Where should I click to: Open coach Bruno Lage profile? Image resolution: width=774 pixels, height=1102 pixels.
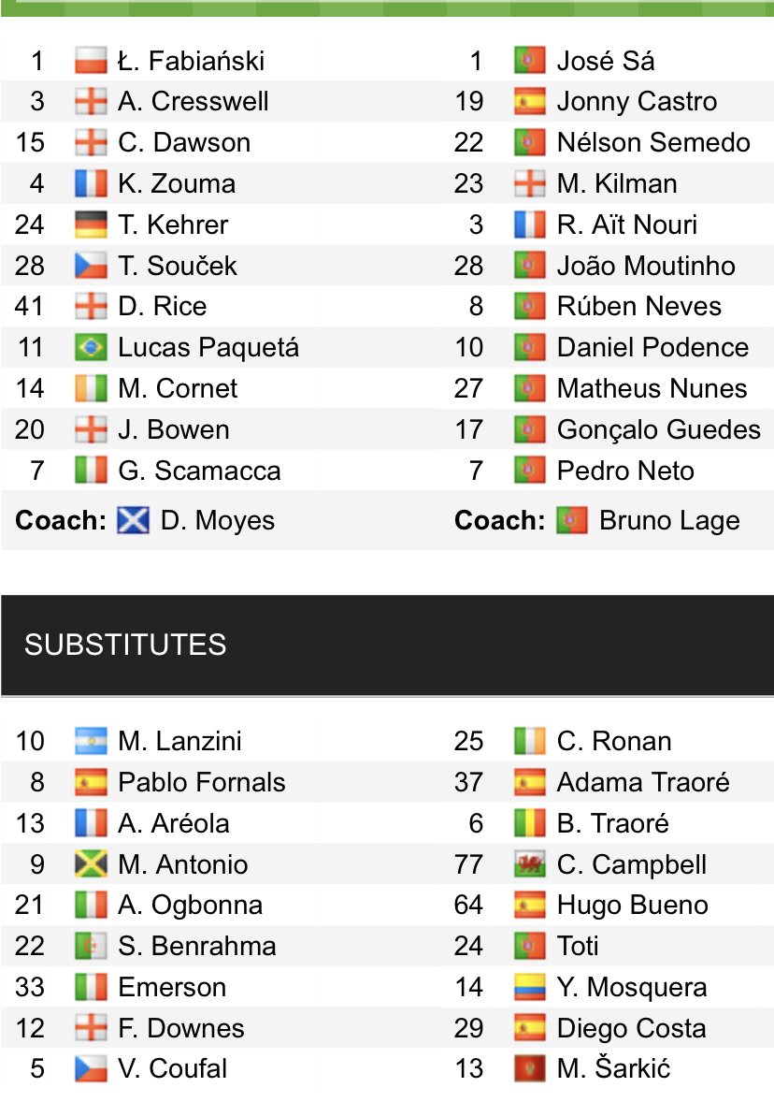668,520
